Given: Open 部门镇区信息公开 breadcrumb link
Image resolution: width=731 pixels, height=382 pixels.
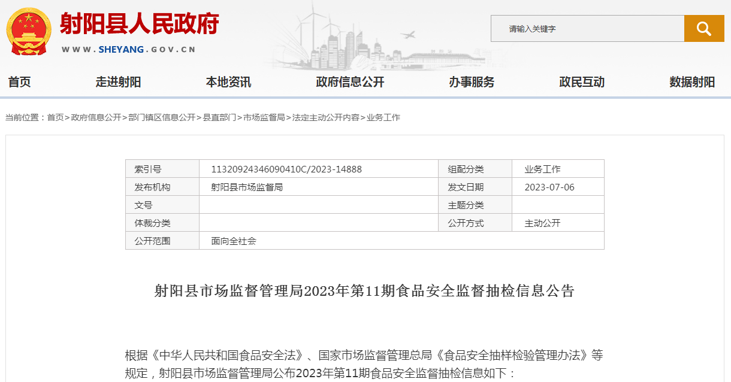Looking at the screenshot, I should (162, 117).
